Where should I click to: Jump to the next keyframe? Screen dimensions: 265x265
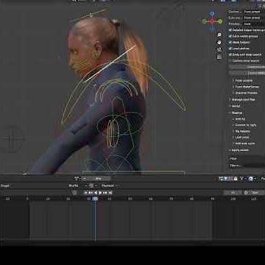[105, 193]
